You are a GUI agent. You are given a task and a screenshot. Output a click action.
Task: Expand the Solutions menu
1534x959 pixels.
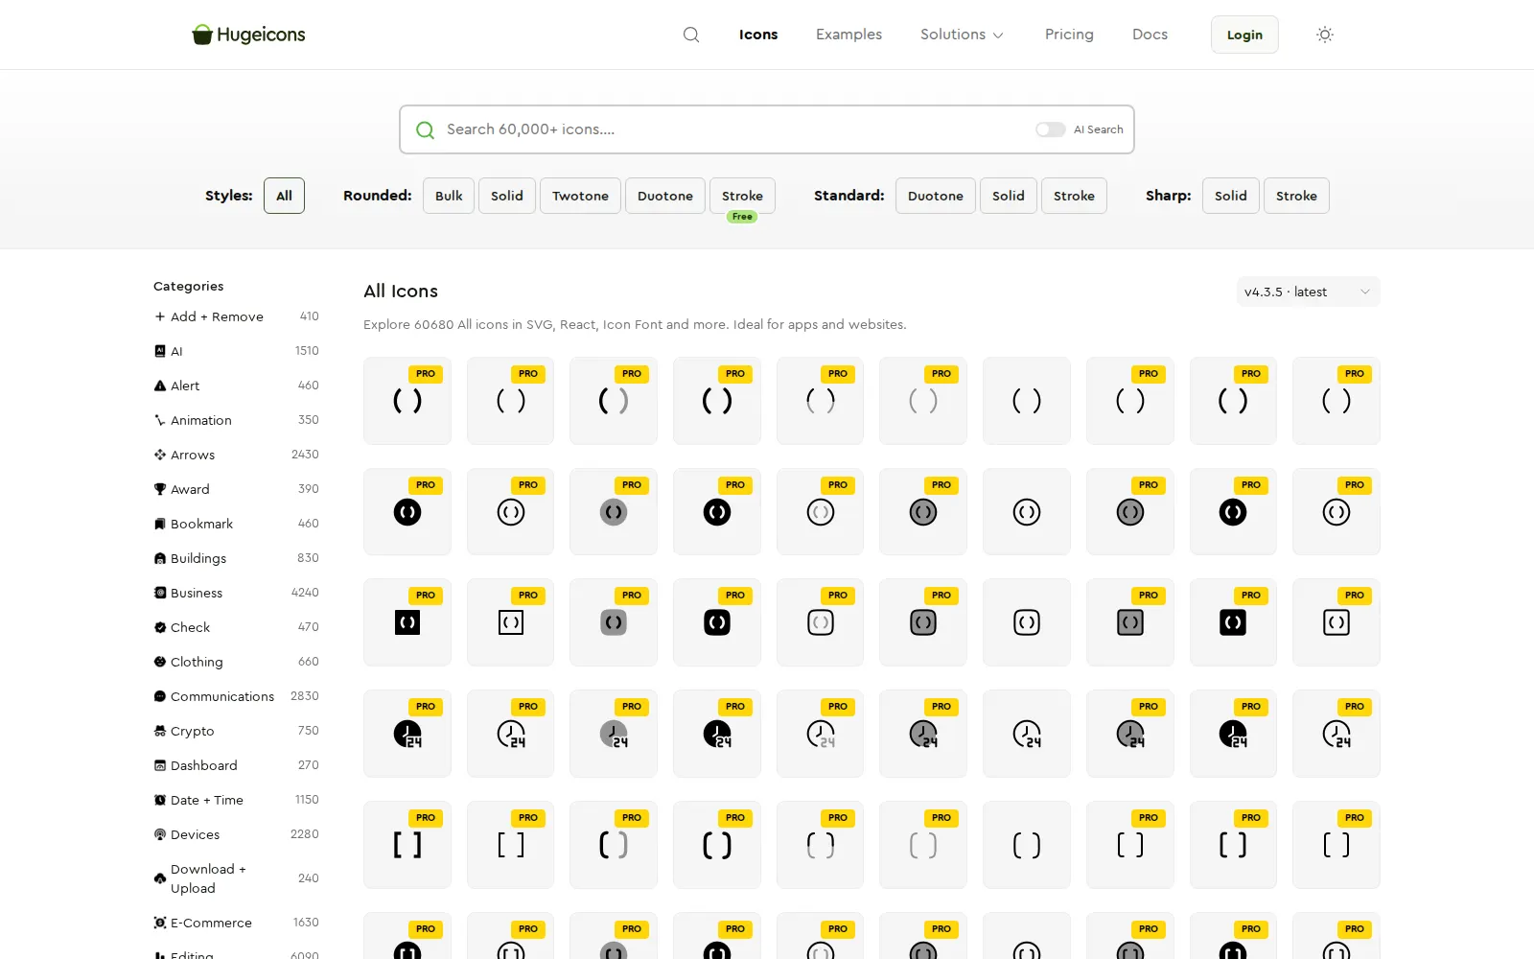coord(963,35)
